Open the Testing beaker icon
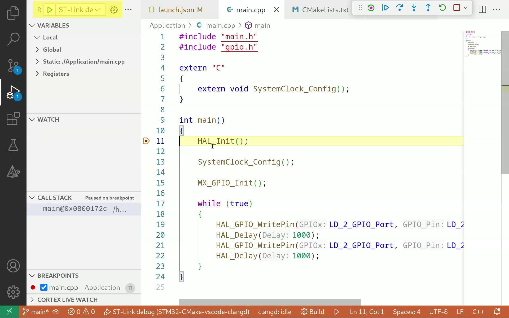The height and width of the screenshot is (318, 509). (13, 145)
